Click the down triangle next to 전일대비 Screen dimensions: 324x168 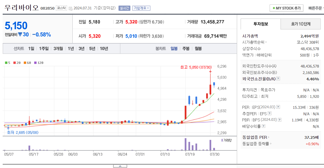pos(20,35)
